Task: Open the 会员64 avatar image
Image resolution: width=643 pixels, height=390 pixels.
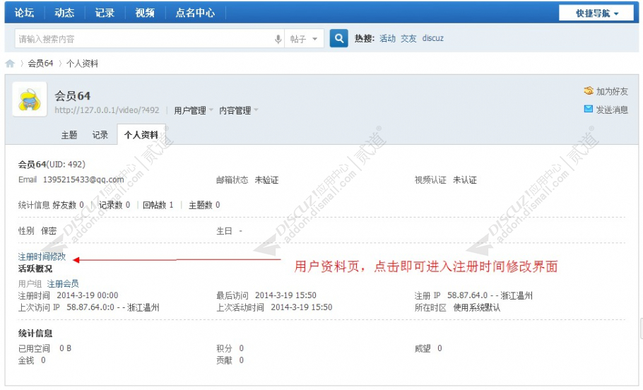Action: [30, 99]
